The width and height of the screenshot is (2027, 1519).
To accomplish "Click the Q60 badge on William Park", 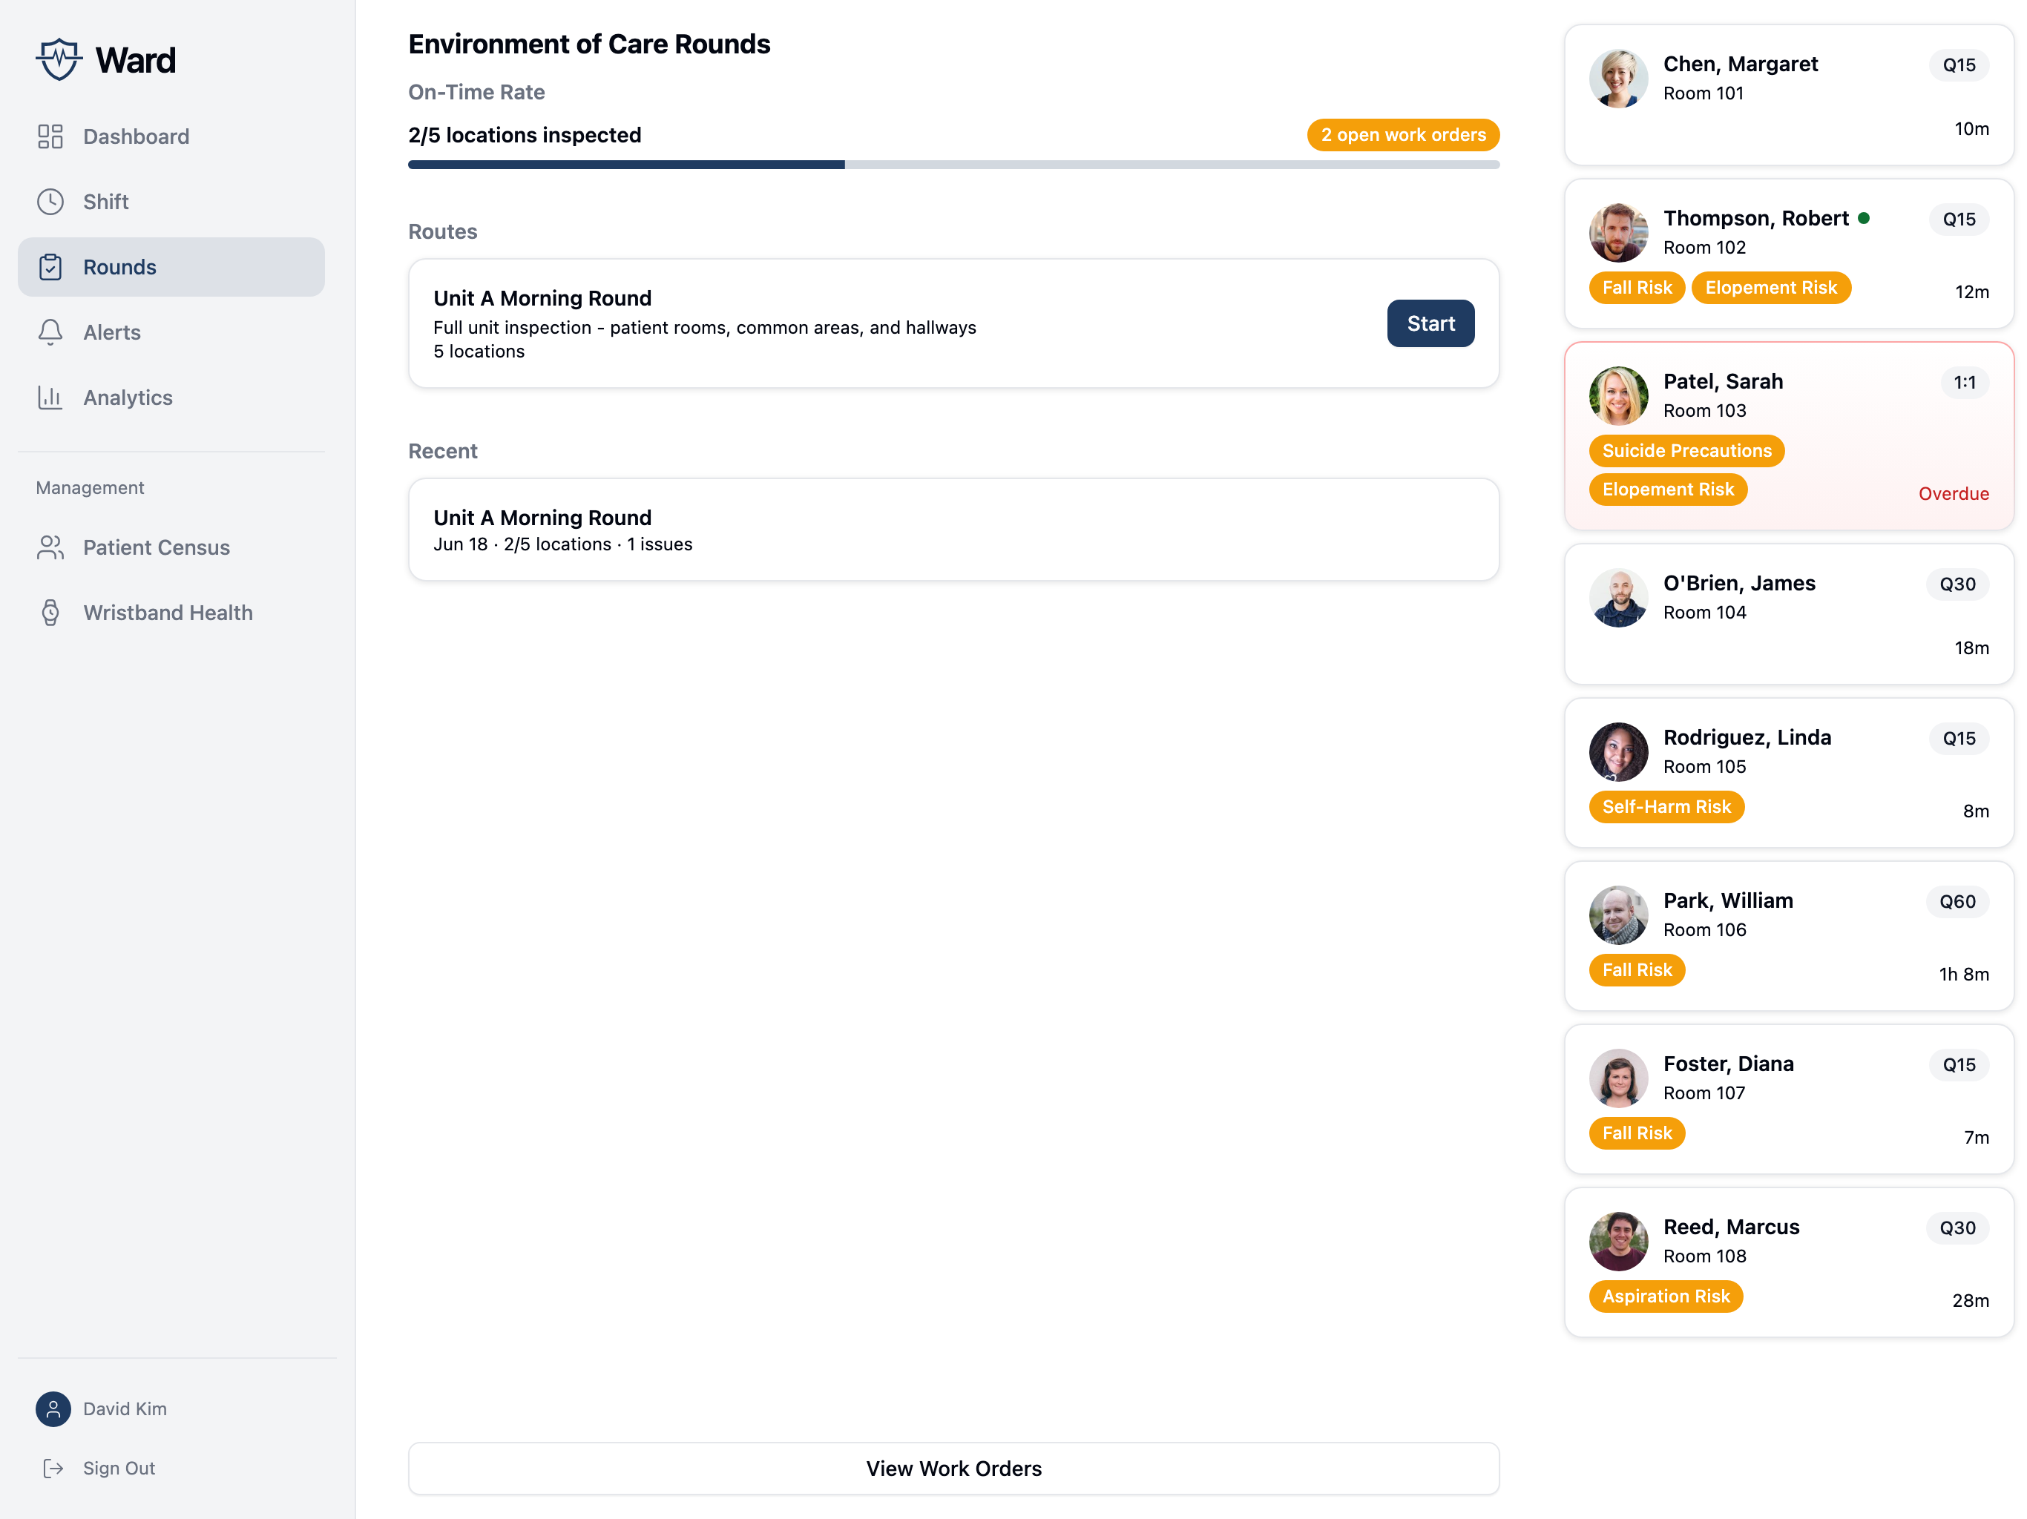I will coord(1957,901).
